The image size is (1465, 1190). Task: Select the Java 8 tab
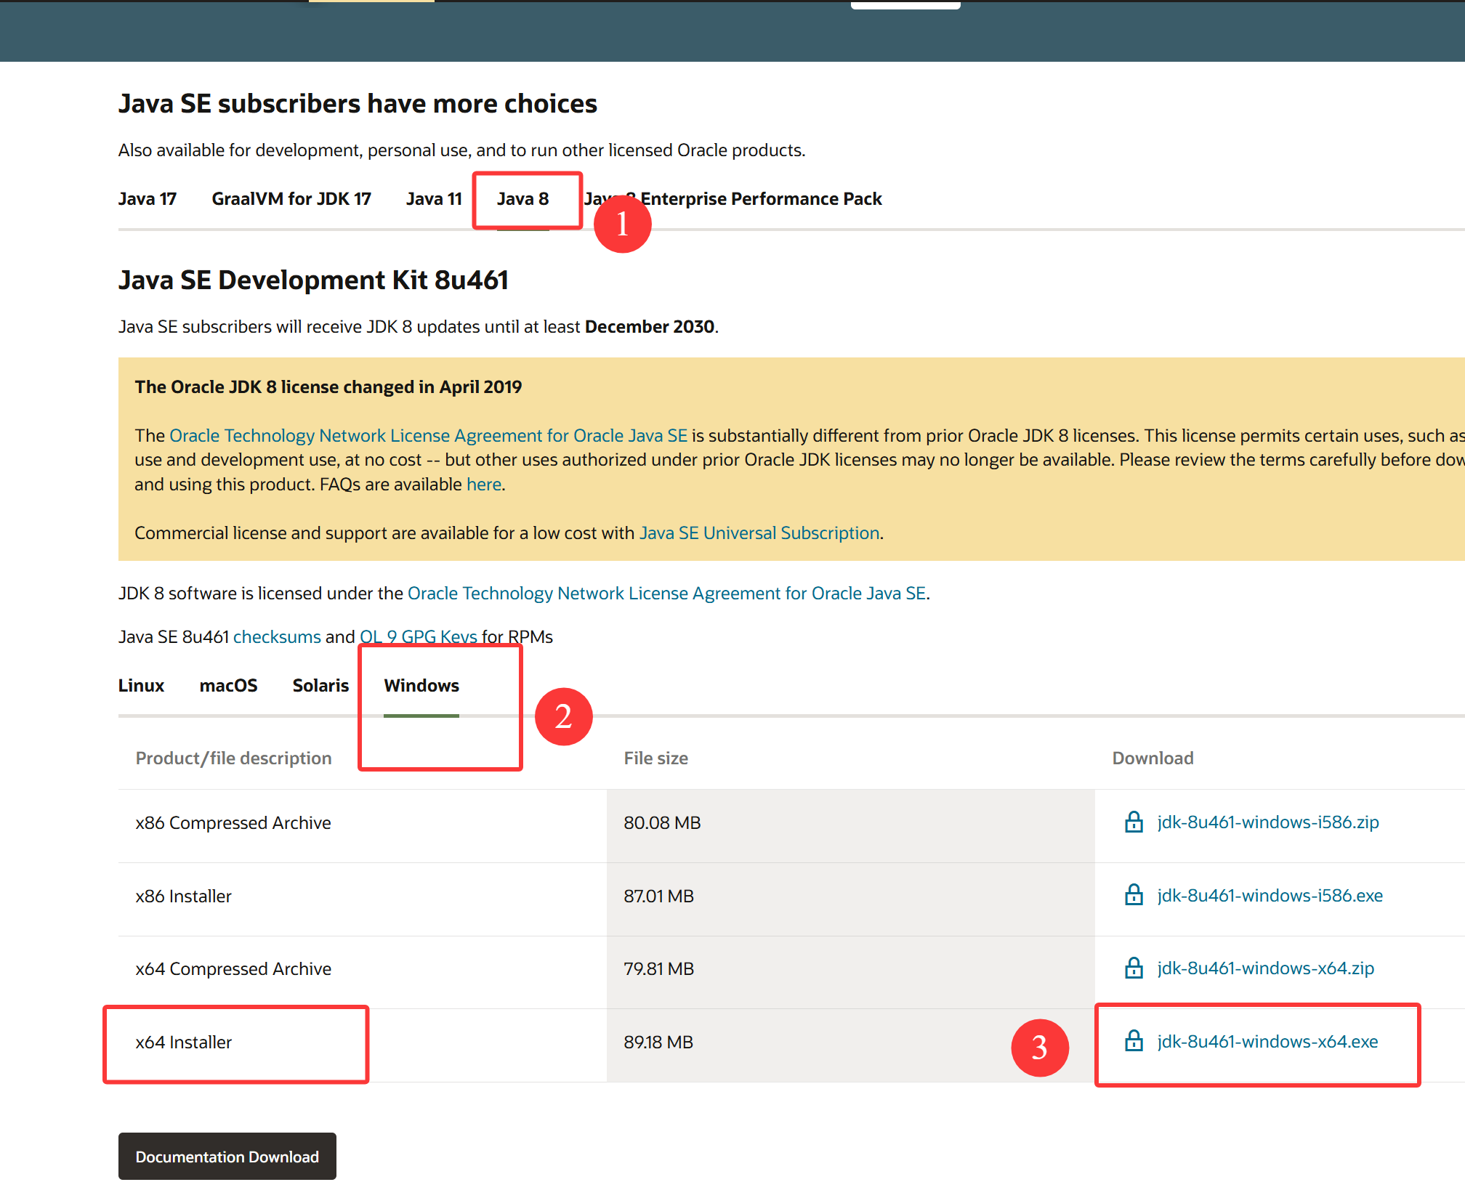point(522,199)
